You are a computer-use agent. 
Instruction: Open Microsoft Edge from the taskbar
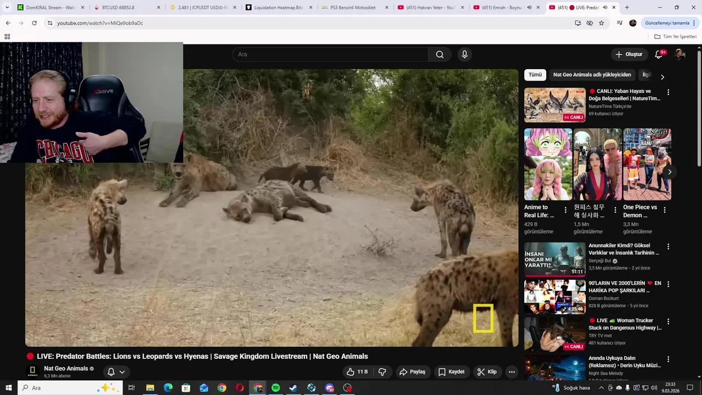(168, 388)
